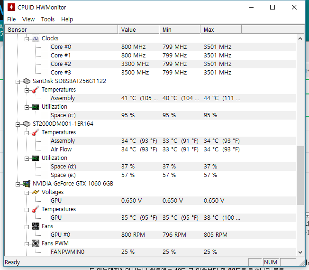Click the Utilization graph icon under SanDisk drive
The height and width of the screenshot is (270, 309).
tap(36, 107)
